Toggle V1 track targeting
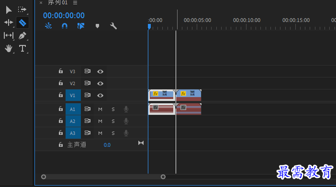The image size is (336, 187). [x=73, y=95]
